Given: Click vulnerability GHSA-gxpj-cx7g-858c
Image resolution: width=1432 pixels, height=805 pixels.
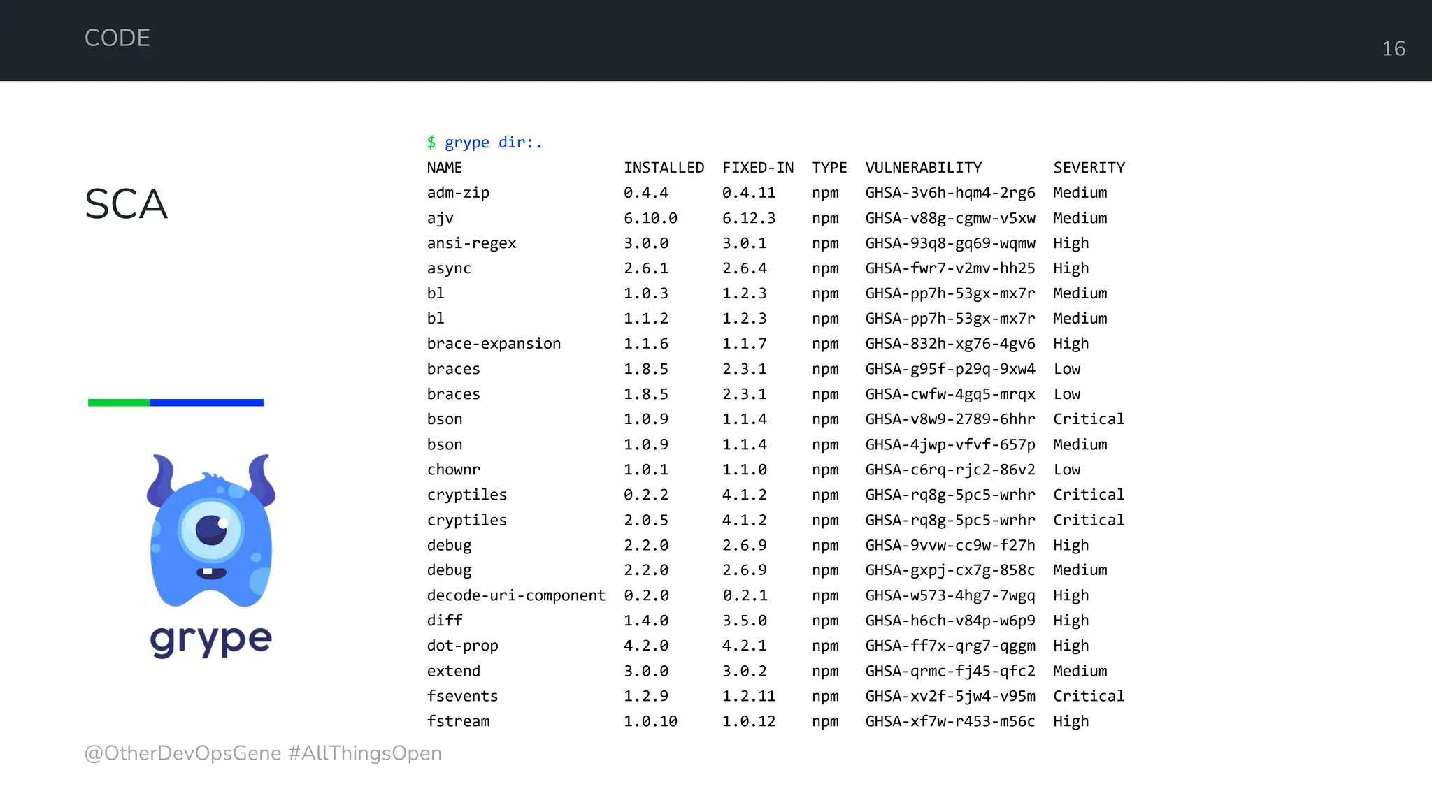Looking at the screenshot, I should pyautogui.click(x=950, y=570).
